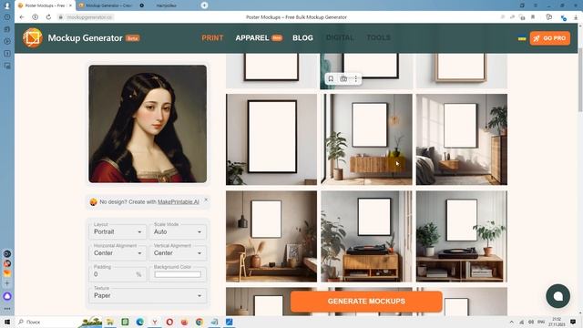Click the bookmark icon on mockup overlay

coord(331,79)
